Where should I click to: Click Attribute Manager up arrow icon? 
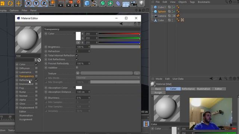220,79
